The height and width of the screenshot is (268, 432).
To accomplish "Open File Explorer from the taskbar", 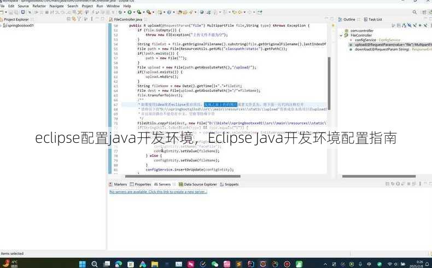I will 155,264.
